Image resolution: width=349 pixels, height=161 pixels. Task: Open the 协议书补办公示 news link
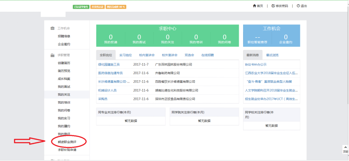(x=256, y=65)
